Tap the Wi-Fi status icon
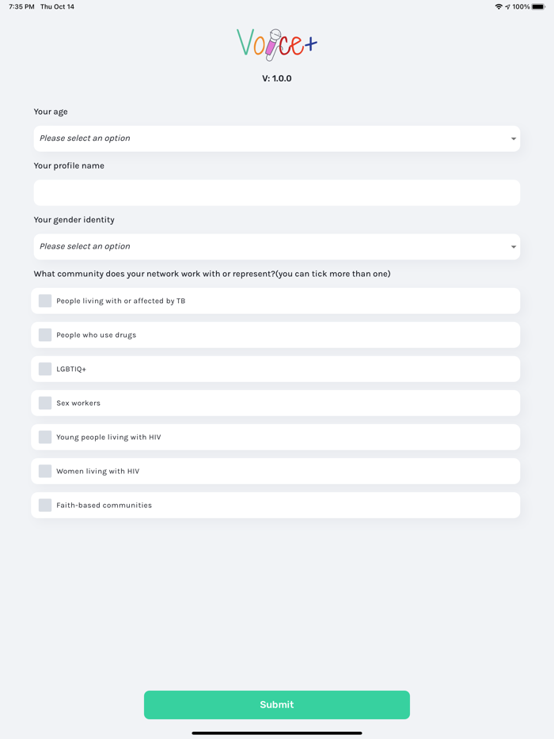The height and width of the screenshot is (739, 554). point(499,7)
